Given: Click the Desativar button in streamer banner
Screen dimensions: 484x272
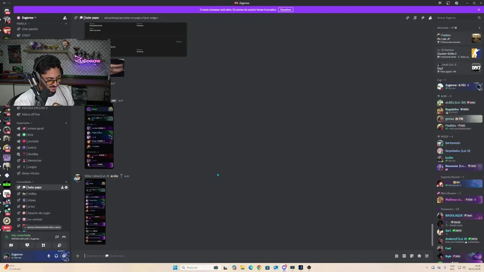Looking at the screenshot, I should tap(285, 9).
